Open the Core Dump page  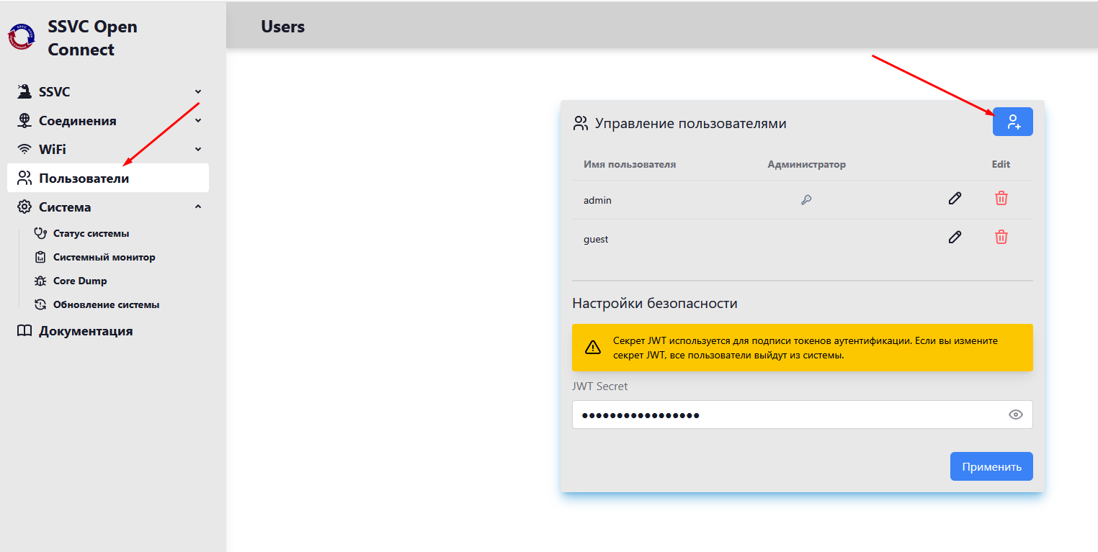(x=79, y=281)
